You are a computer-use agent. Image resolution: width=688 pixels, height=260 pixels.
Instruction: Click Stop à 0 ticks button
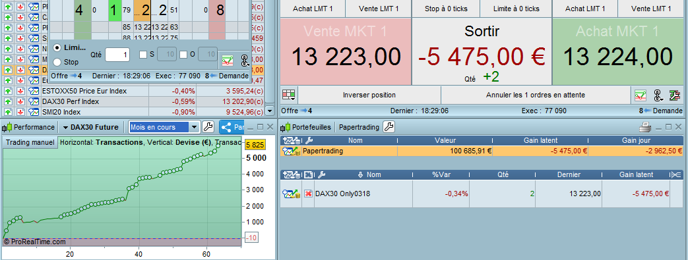click(446, 9)
